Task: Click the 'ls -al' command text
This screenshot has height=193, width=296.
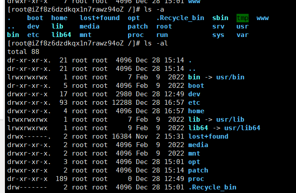Action: pos(156,43)
